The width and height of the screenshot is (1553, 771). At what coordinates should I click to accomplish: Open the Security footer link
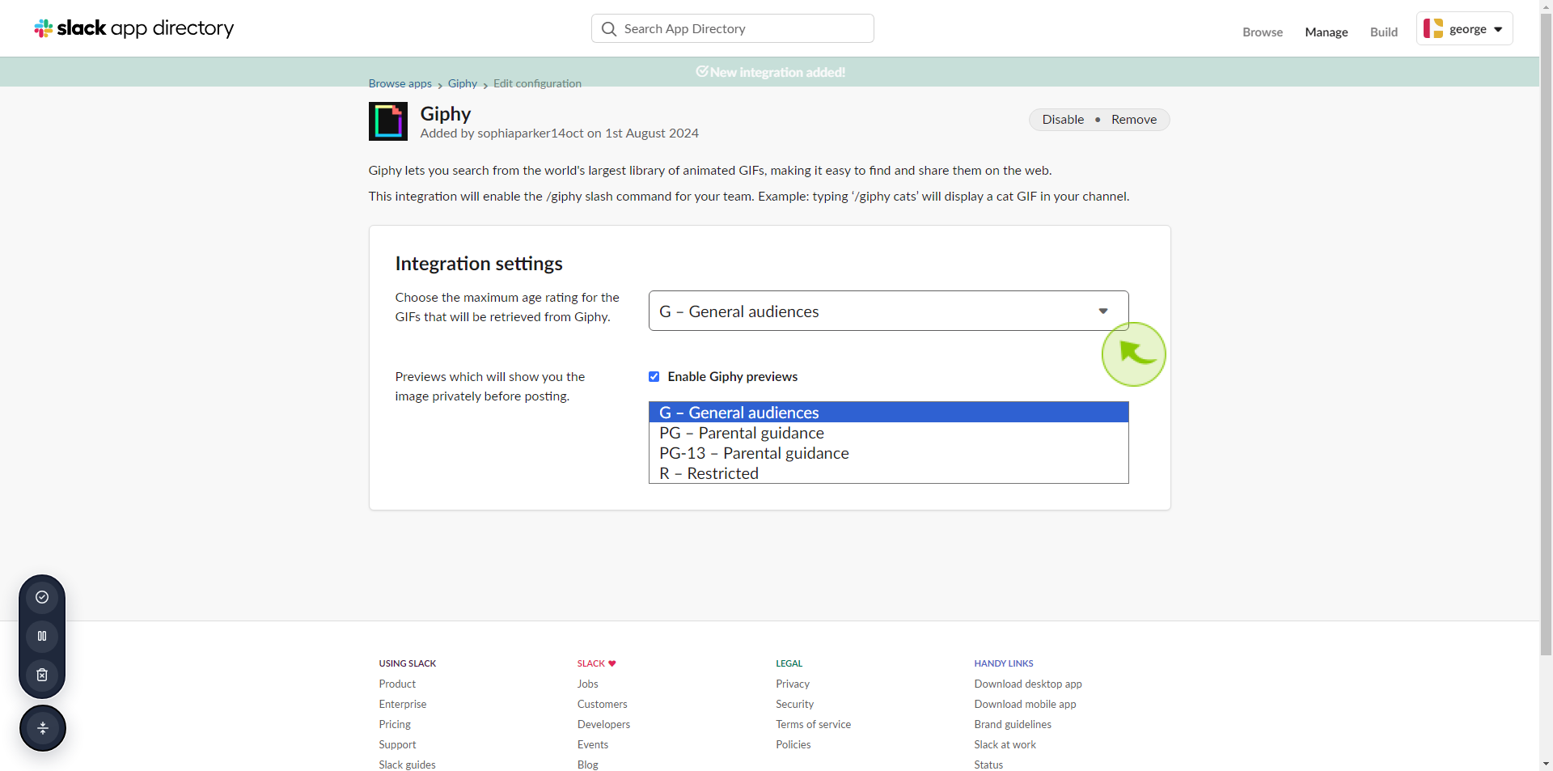point(795,704)
